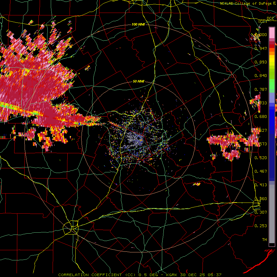The width and height of the screenshot is (277, 277).
Task: Click the 0.520 scale value
Action: point(261,158)
